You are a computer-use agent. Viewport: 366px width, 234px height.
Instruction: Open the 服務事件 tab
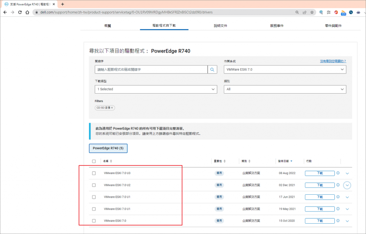coord(277,26)
